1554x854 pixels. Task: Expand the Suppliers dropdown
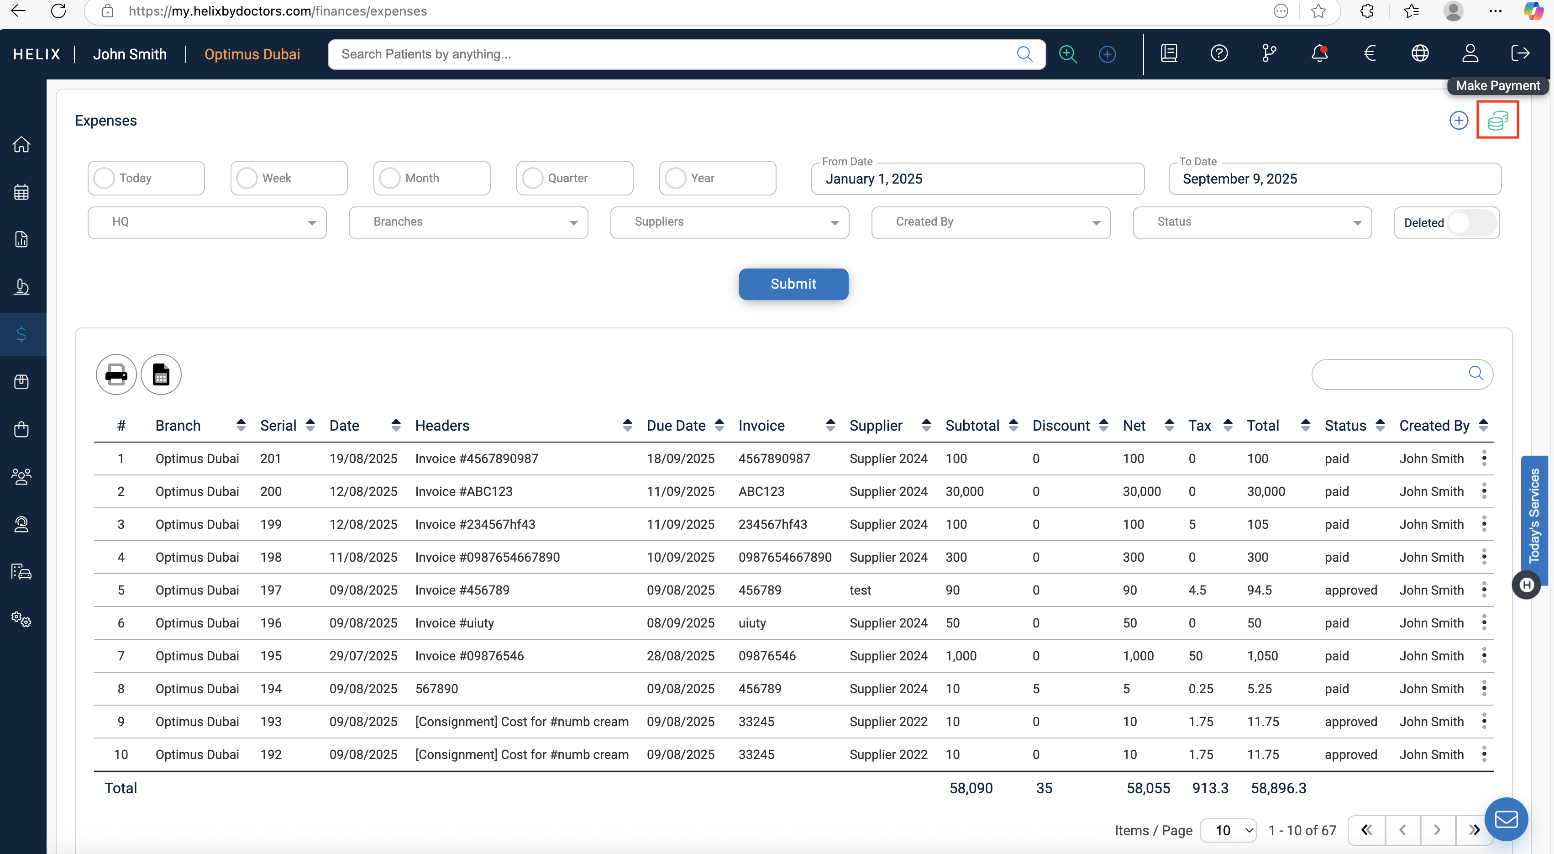point(730,222)
